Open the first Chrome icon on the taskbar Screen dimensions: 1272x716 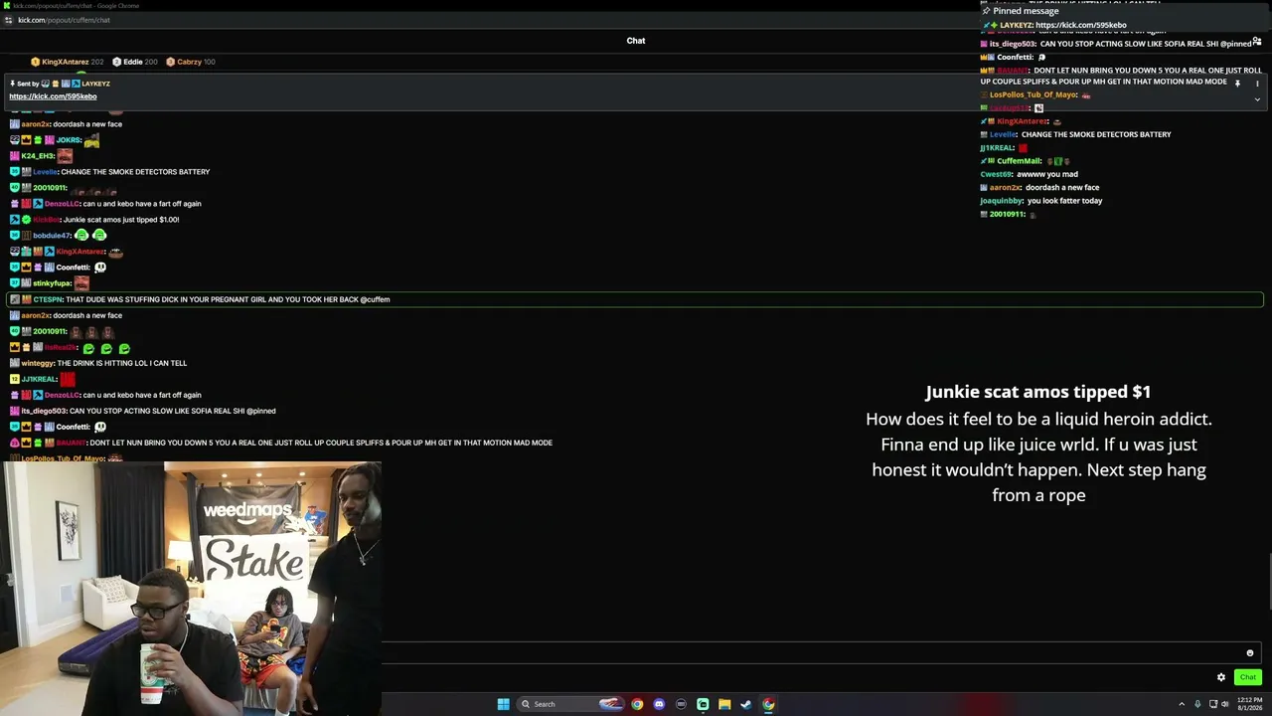click(x=637, y=704)
